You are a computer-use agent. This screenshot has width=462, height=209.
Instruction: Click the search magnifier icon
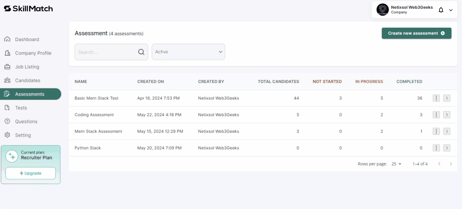141,52
